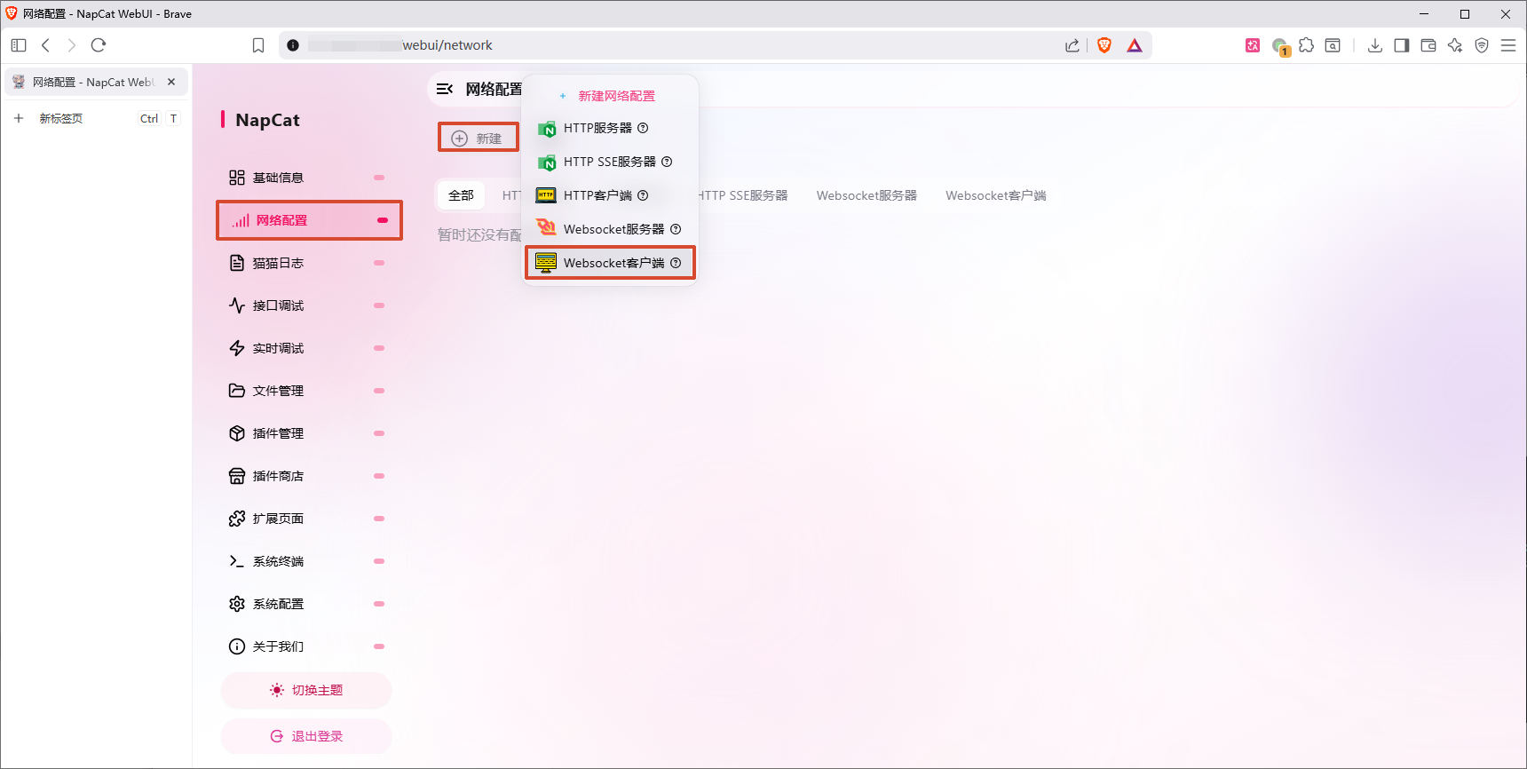This screenshot has height=769, width=1527.
Task: Click the browser Back arrow
Action: click(46, 45)
